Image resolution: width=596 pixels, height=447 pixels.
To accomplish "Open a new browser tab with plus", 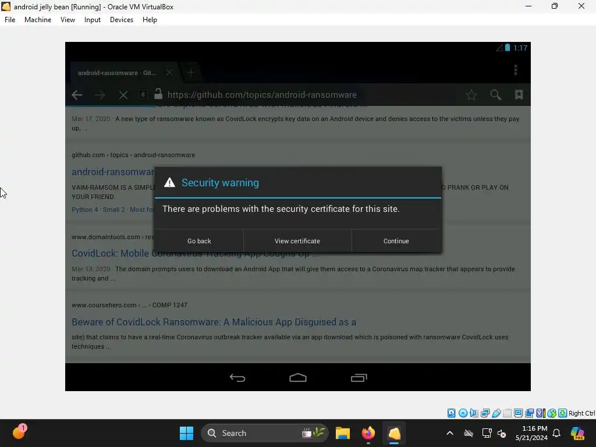I will (191, 73).
